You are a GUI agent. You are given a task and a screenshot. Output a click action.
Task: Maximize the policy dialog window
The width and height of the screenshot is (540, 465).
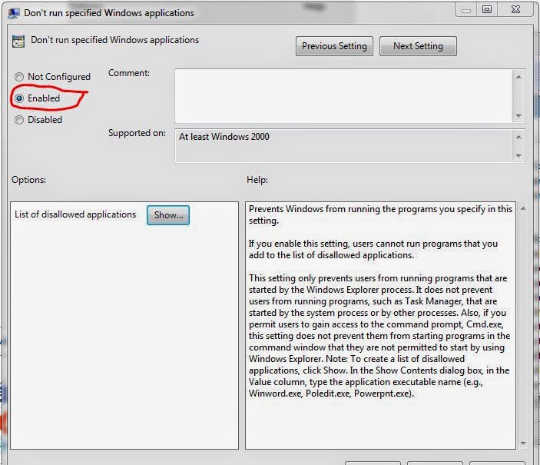coord(487,10)
